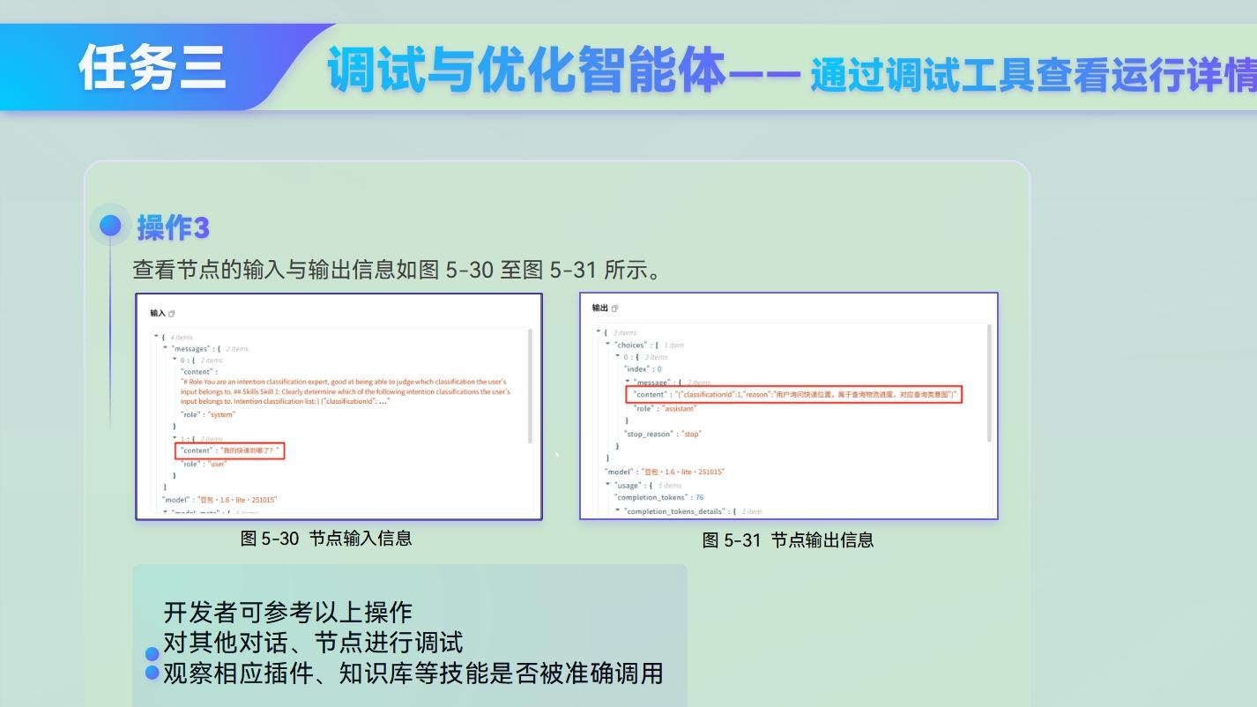
Task: Collapse the "messages" array node
Action: (x=166, y=348)
